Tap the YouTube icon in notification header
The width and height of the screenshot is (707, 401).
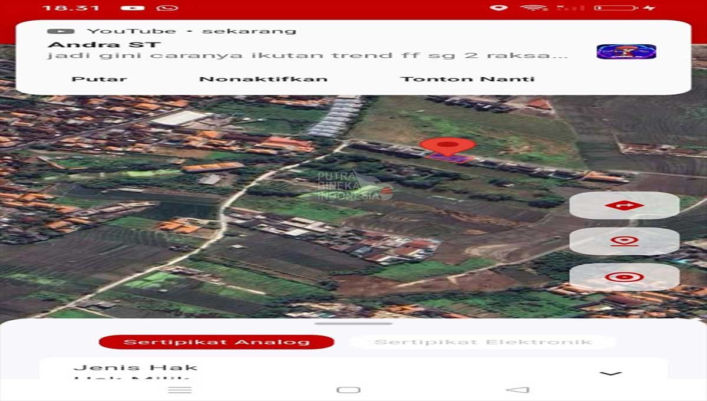(x=61, y=31)
